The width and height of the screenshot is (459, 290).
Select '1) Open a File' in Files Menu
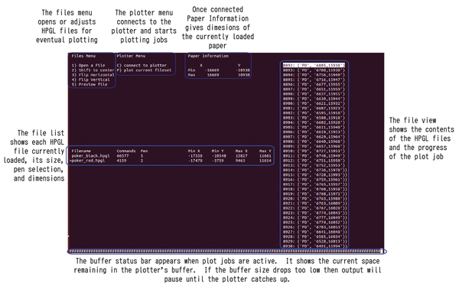[x=88, y=65]
